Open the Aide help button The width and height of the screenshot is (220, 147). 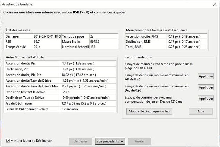[201, 111]
